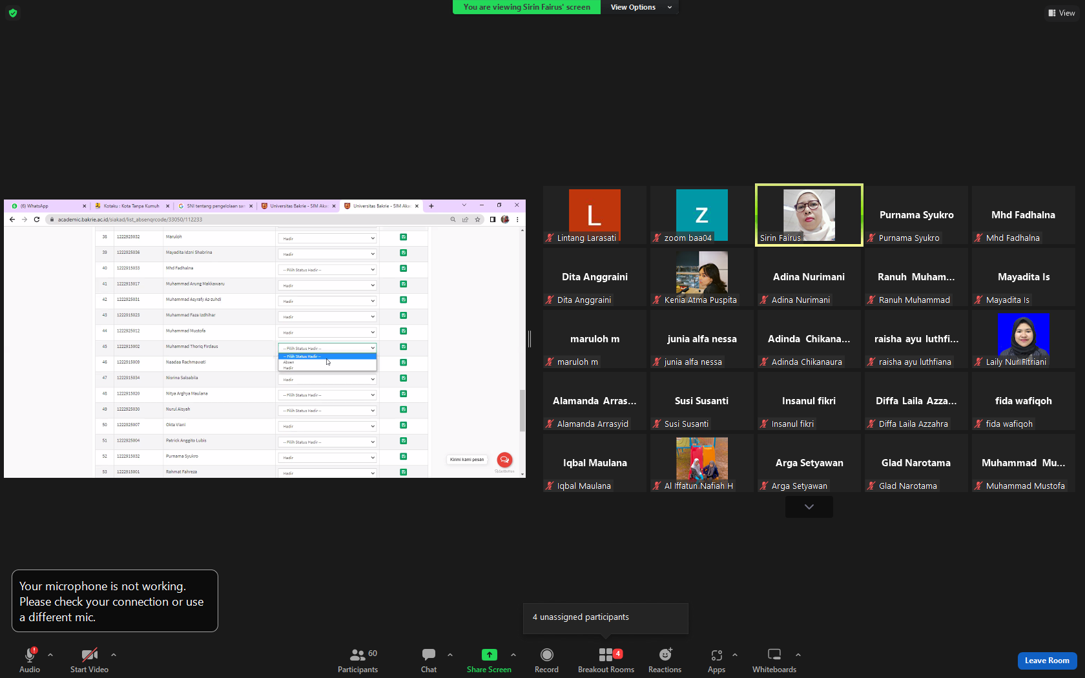
Task: Open status dropdown for Rahmat Fahreza
Action: (x=327, y=473)
